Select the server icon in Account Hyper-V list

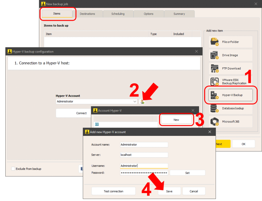tap(97, 124)
